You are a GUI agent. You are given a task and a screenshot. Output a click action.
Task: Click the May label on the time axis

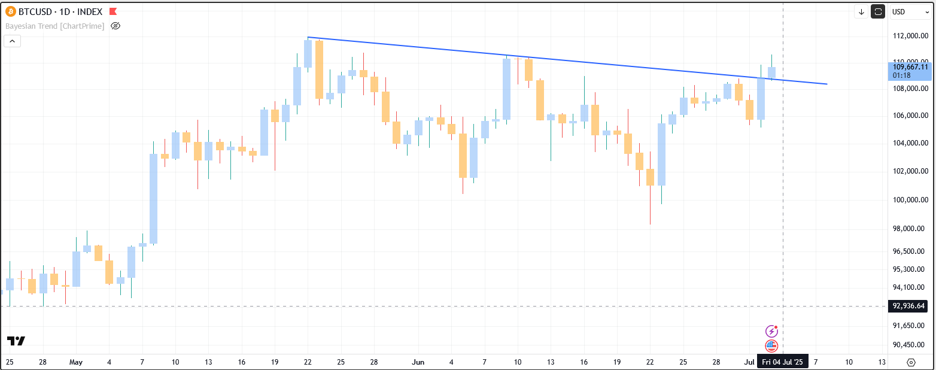tap(75, 362)
